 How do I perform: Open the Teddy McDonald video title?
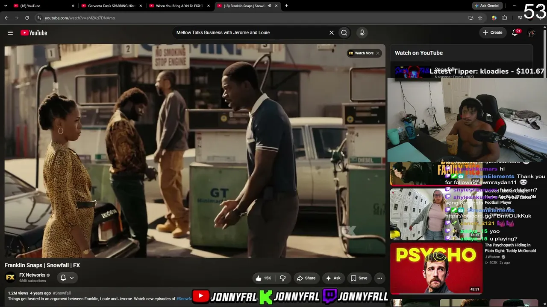(510, 248)
